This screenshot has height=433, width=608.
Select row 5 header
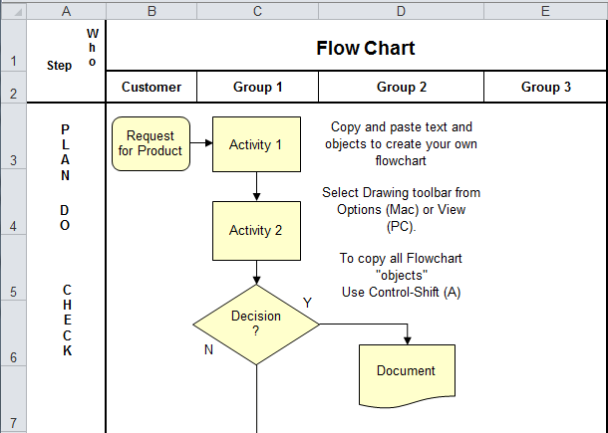[12, 293]
